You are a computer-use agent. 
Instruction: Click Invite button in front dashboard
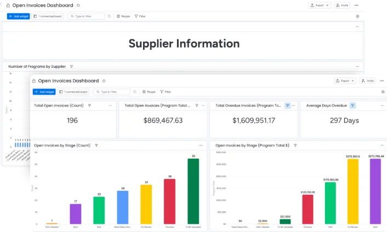pos(367,80)
